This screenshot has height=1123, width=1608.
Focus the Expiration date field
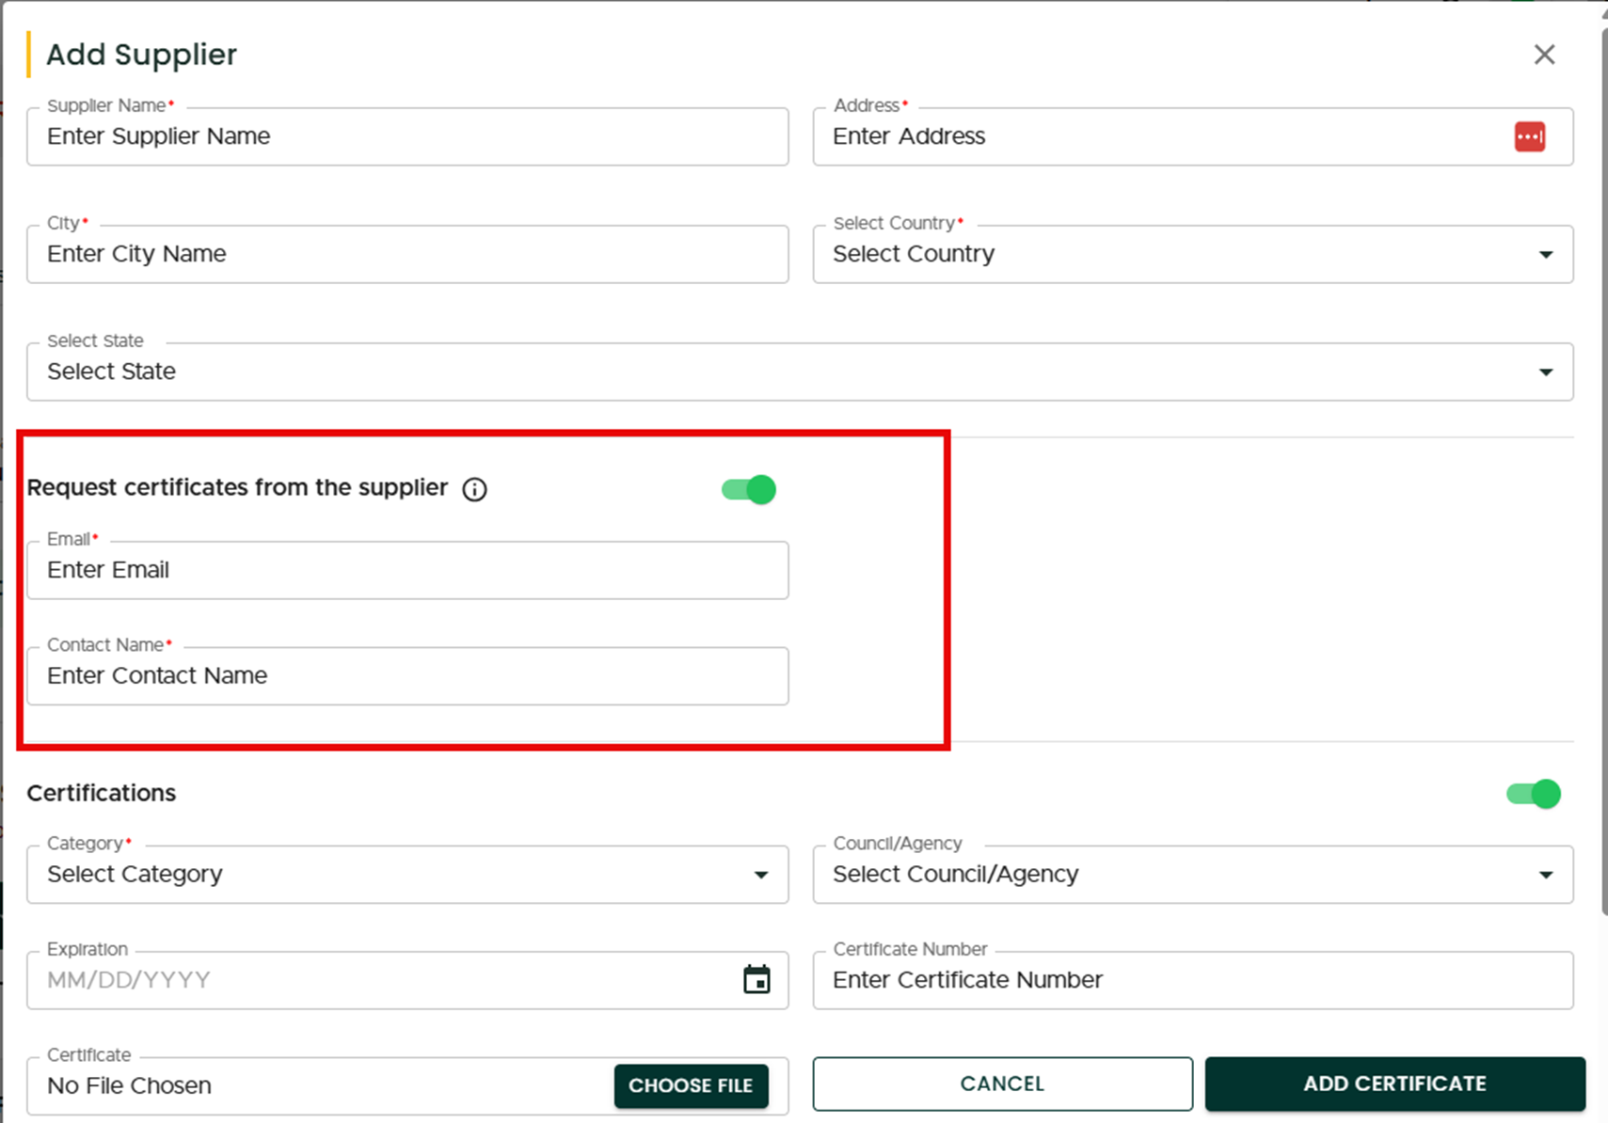click(x=407, y=980)
